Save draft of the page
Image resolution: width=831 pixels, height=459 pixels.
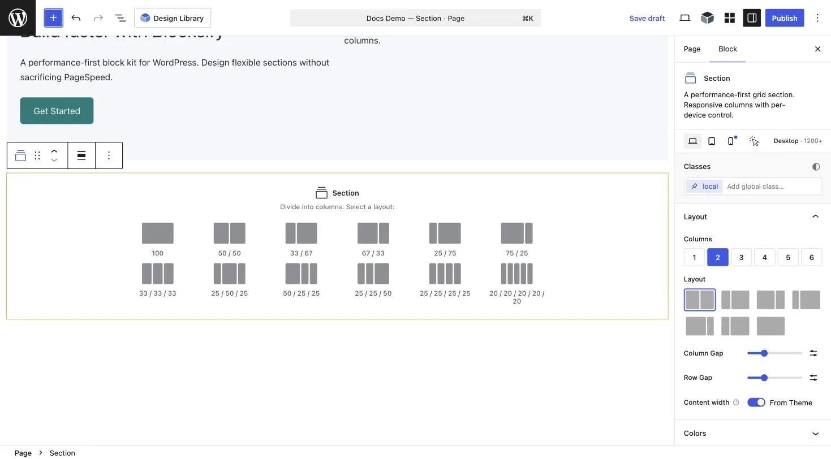pyautogui.click(x=647, y=18)
